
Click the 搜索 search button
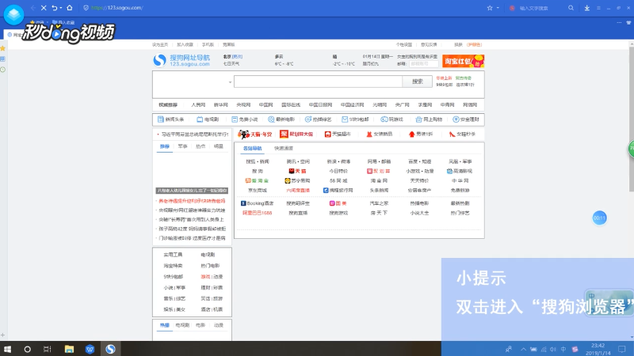click(x=418, y=81)
